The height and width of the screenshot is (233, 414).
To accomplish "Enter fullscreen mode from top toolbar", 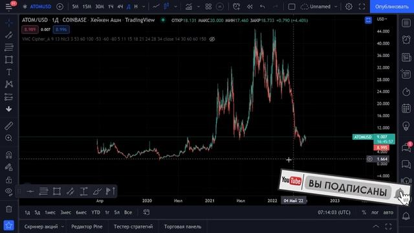I will pos(362,6).
